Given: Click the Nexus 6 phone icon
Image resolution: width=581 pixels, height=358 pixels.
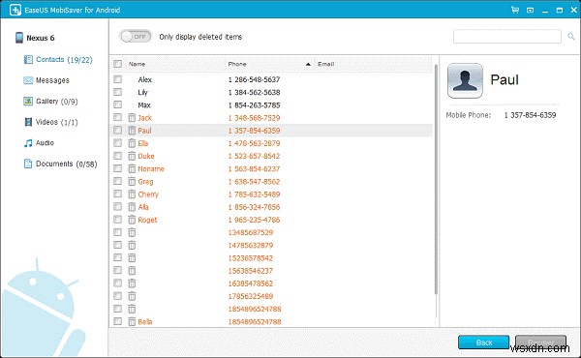Looking at the screenshot, I should (x=19, y=38).
